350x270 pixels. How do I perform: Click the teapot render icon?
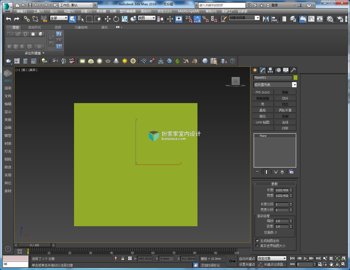coord(8,61)
